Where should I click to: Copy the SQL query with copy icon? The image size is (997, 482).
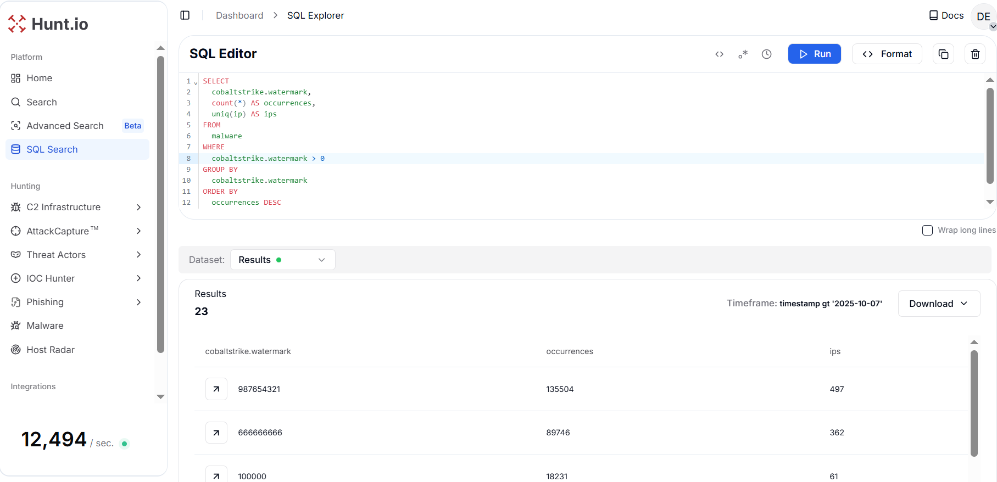pos(943,54)
